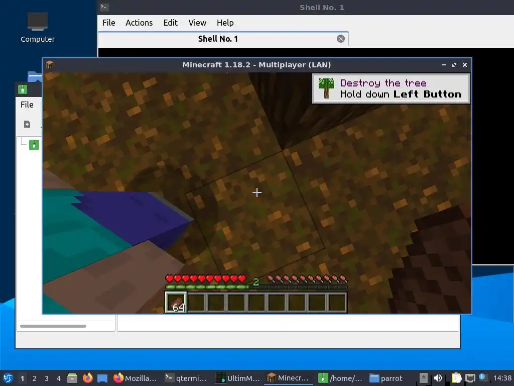Maximize the Minecraft window
Viewport: 514px width, 386px height.
pos(454,65)
